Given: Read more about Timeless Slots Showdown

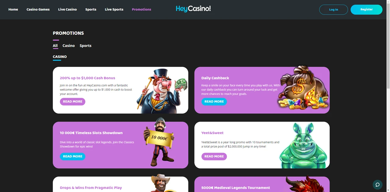Looking at the screenshot, I should tap(73, 156).
